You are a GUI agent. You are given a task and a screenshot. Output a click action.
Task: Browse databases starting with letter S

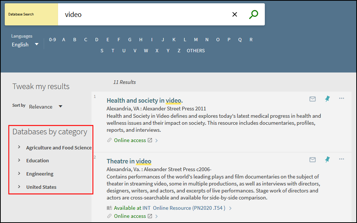point(102,51)
